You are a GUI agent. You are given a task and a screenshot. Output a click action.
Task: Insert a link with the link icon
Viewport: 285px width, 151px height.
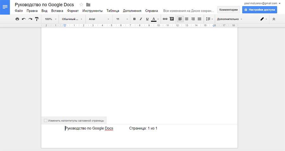coord(165,19)
